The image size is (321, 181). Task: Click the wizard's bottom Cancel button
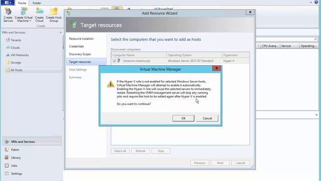click(240, 163)
